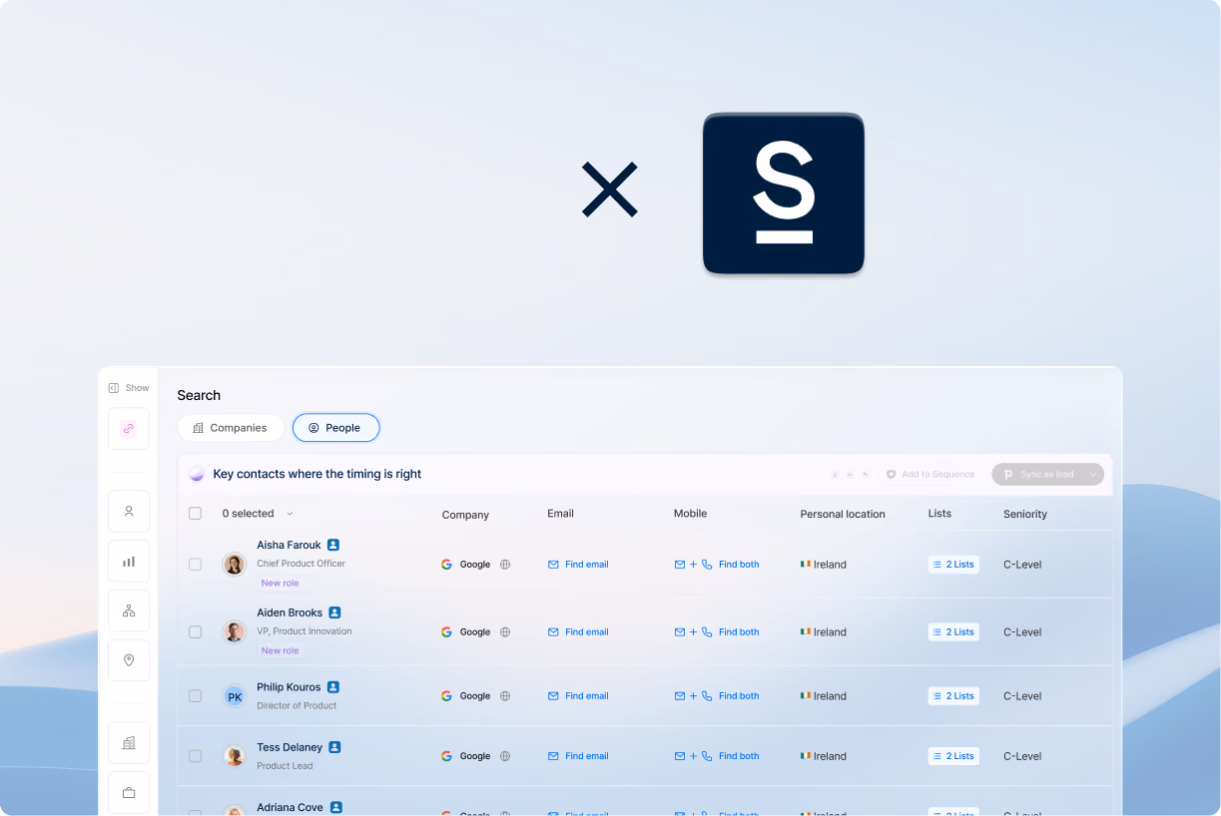Select the location pin sidebar icon

click(129, 660)
